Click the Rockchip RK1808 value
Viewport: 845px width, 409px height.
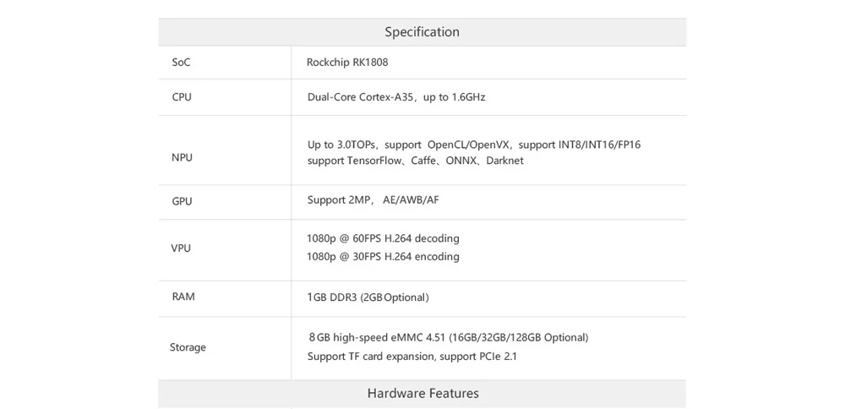coord(347,63)
